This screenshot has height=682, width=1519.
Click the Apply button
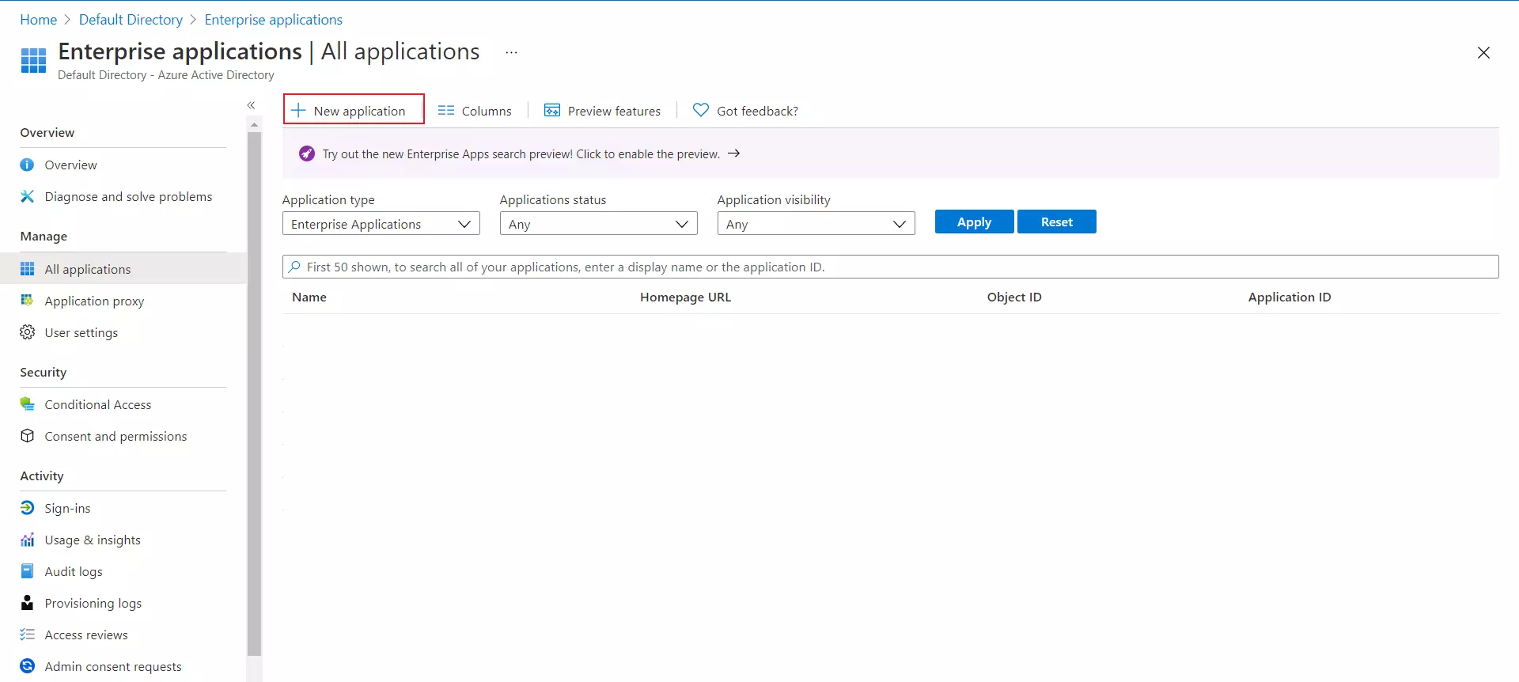pyautogui.click(x=974, y=222)
